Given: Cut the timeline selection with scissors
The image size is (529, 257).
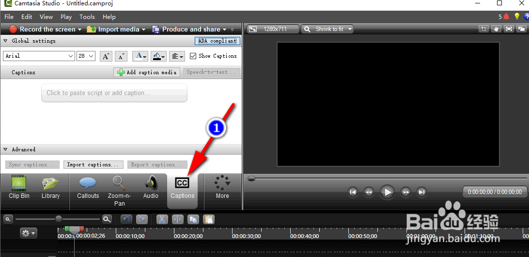Looking at the screenshot, I should [162, 219].
